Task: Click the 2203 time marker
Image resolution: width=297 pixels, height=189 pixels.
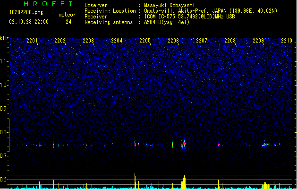Action: pos(88,40)
